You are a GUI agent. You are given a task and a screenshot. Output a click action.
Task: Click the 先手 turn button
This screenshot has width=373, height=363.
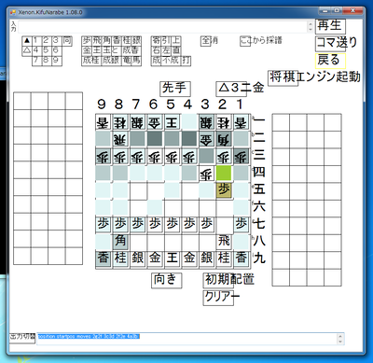174,89
